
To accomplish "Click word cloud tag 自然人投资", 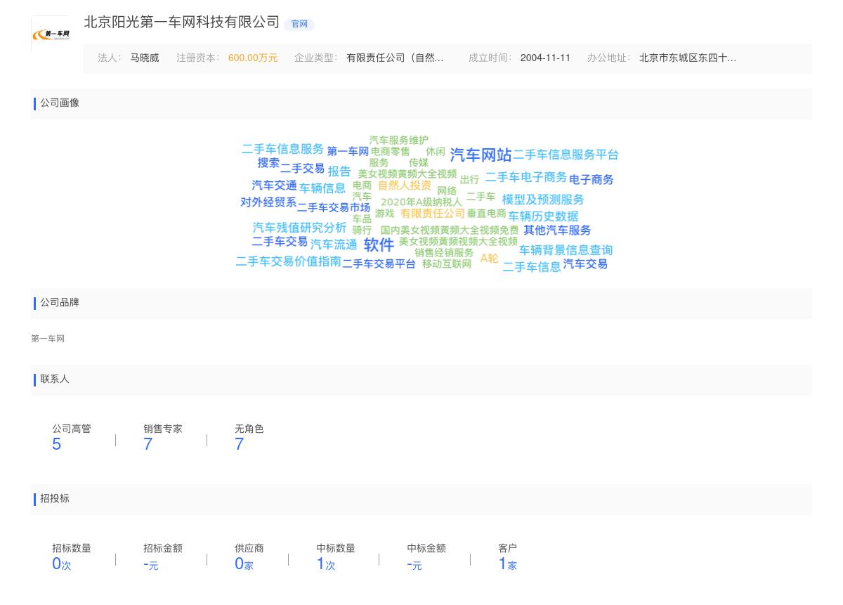I will point(405,186).
